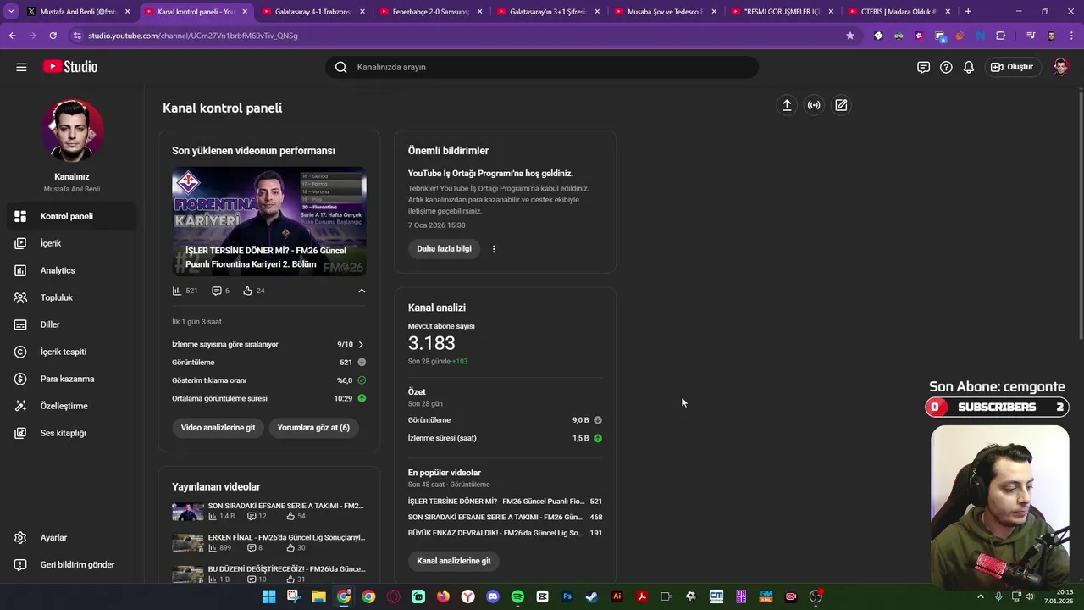Screen dimensions: 1084x610
Task: Open Firefox from the taskbar
Action: (443, 596)
